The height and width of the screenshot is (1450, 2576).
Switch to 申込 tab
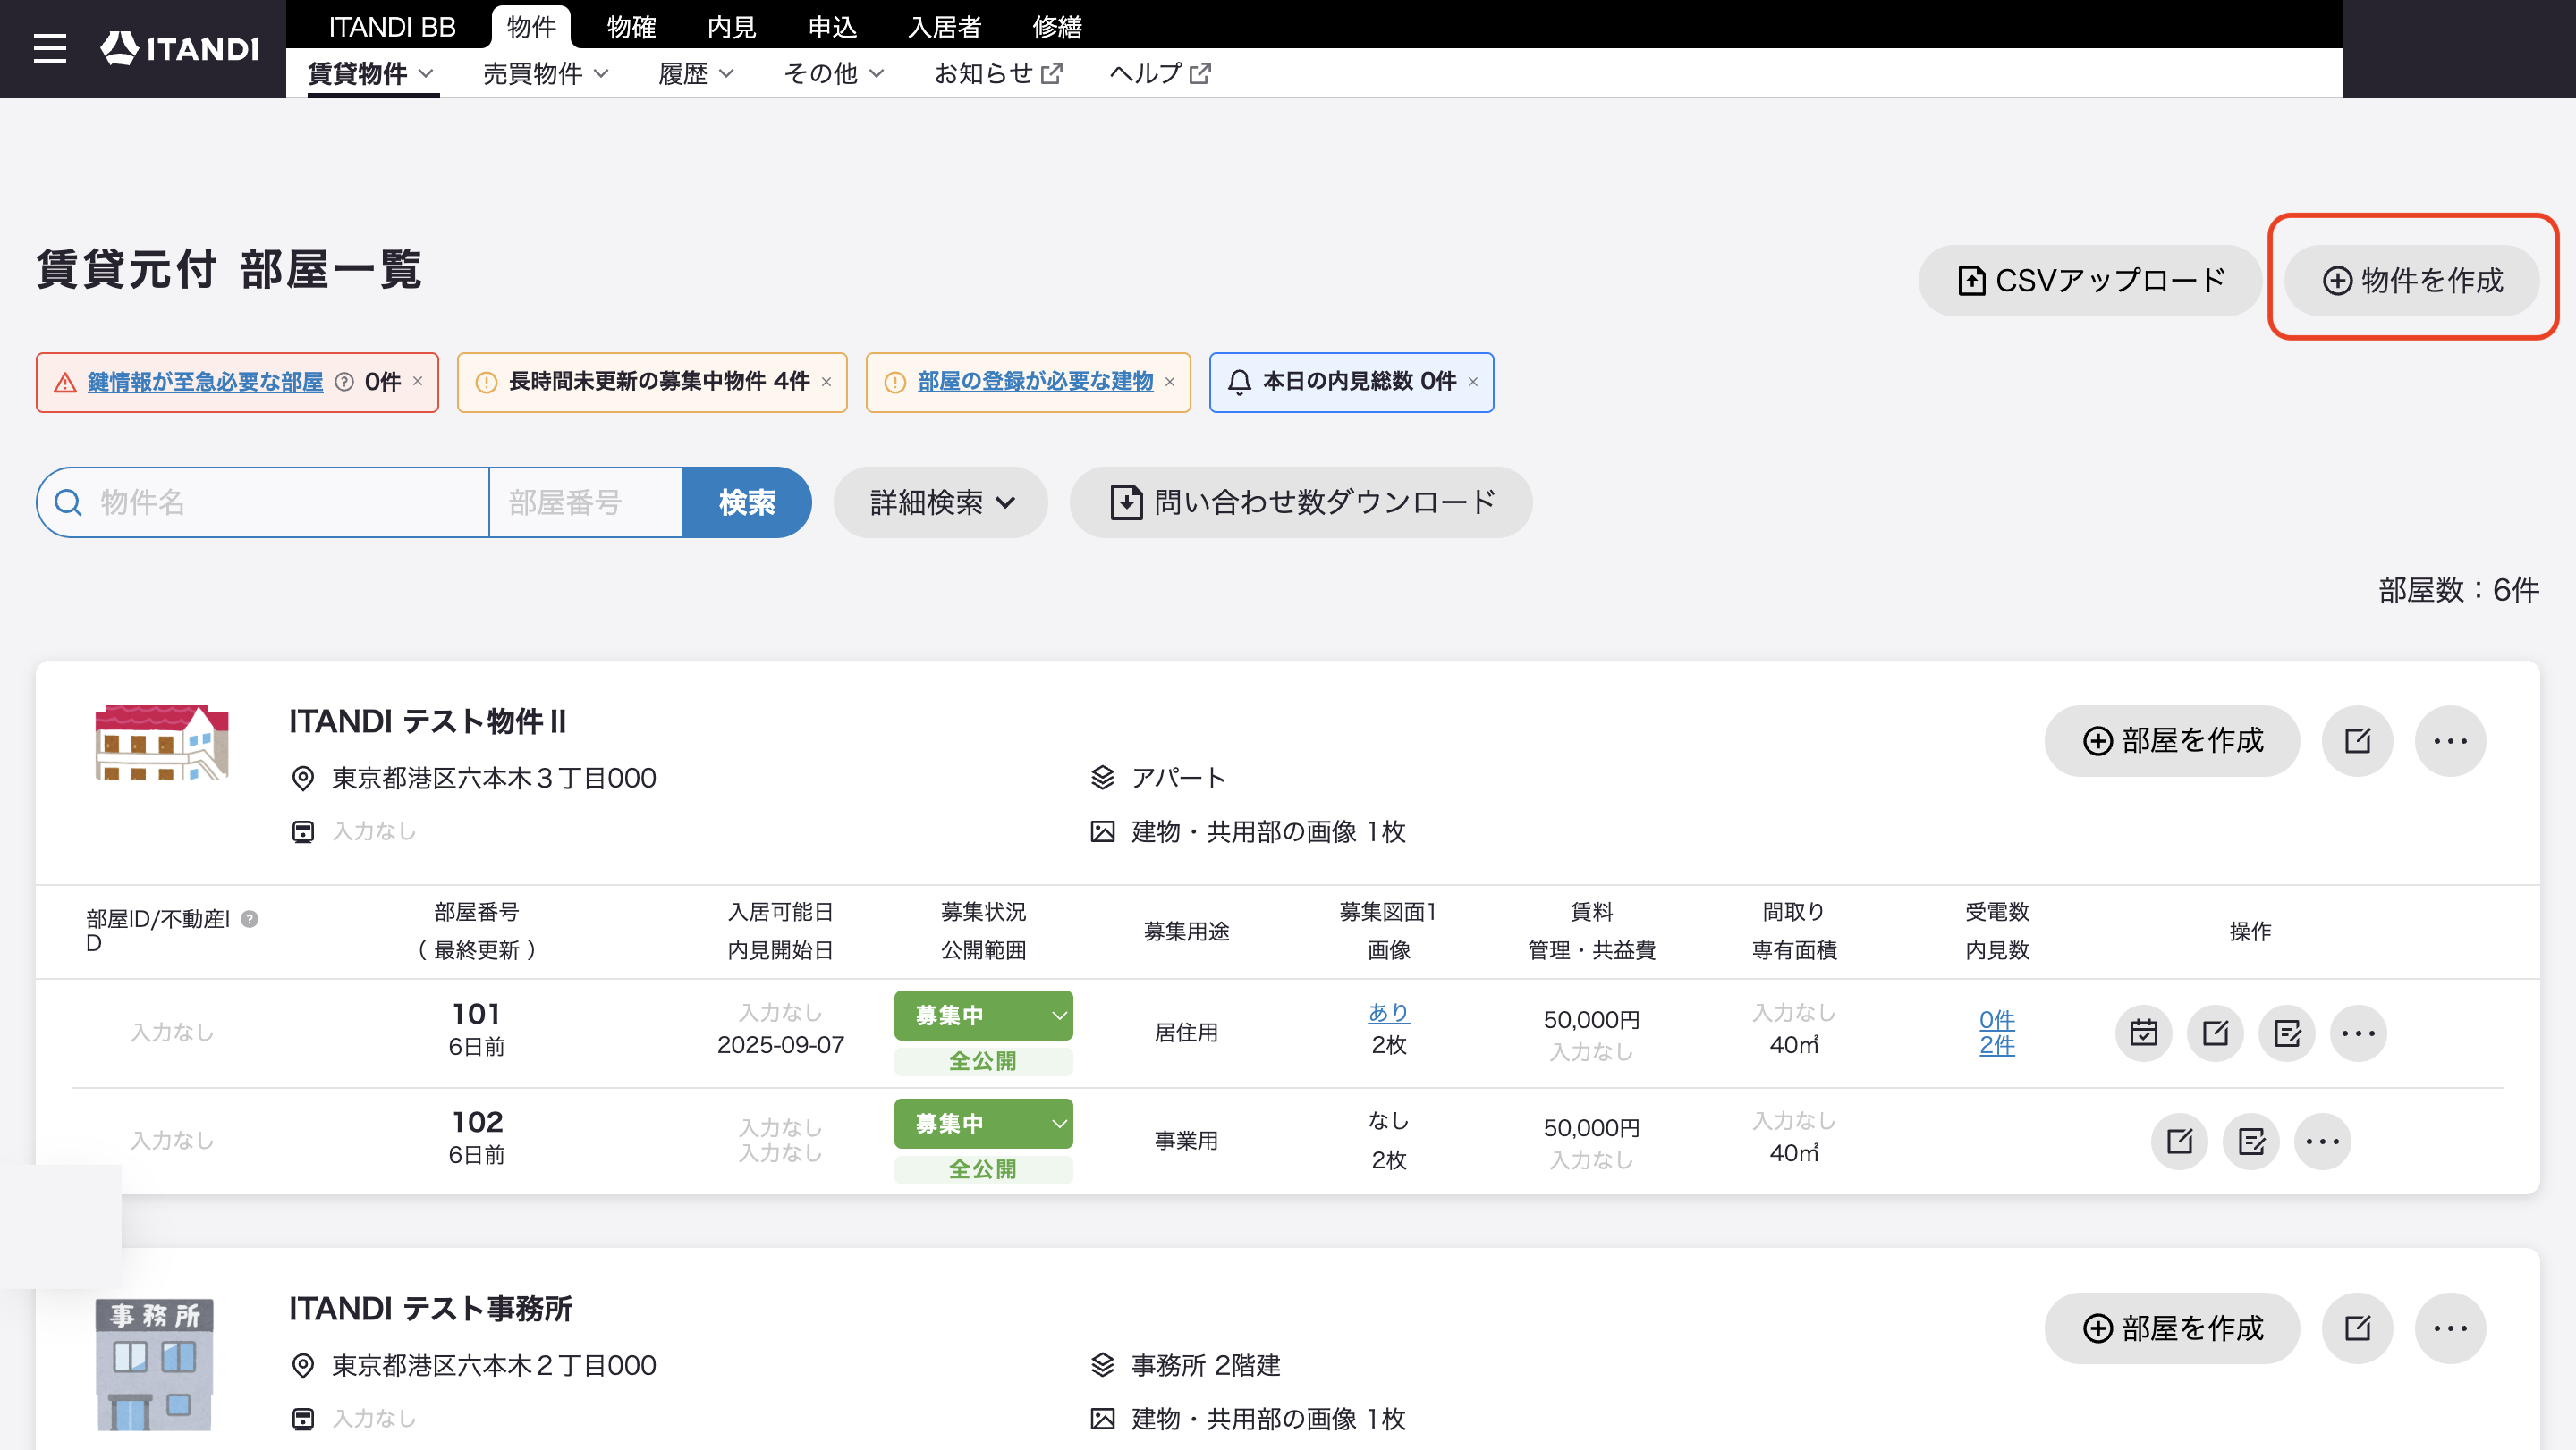point(833,27)
